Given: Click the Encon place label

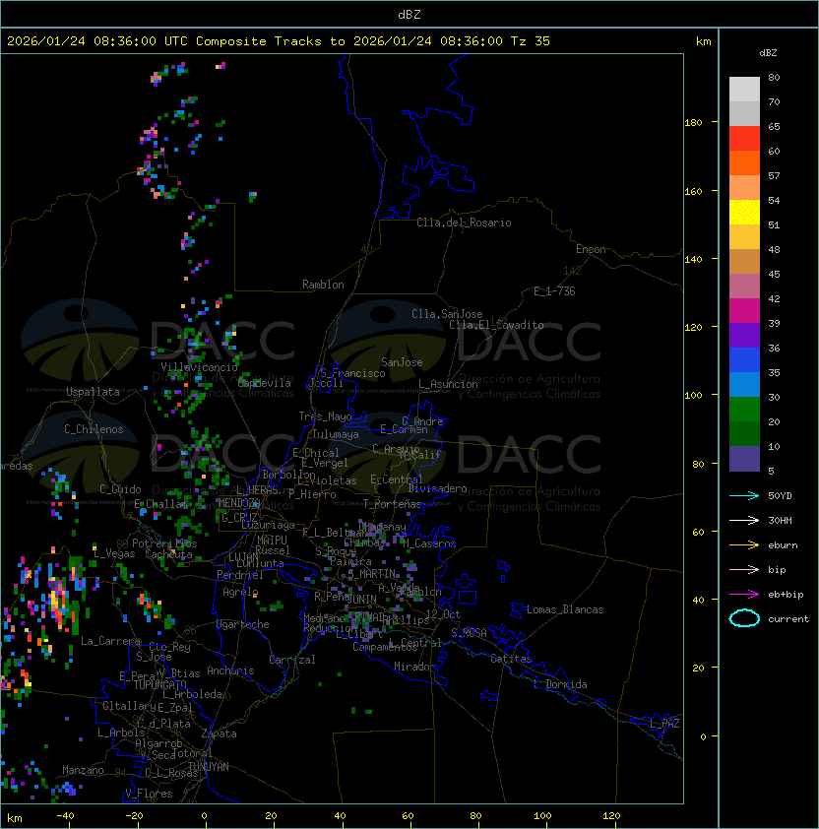Looking at the screenshot, I should pyautogui.click(x=591, y=249).
